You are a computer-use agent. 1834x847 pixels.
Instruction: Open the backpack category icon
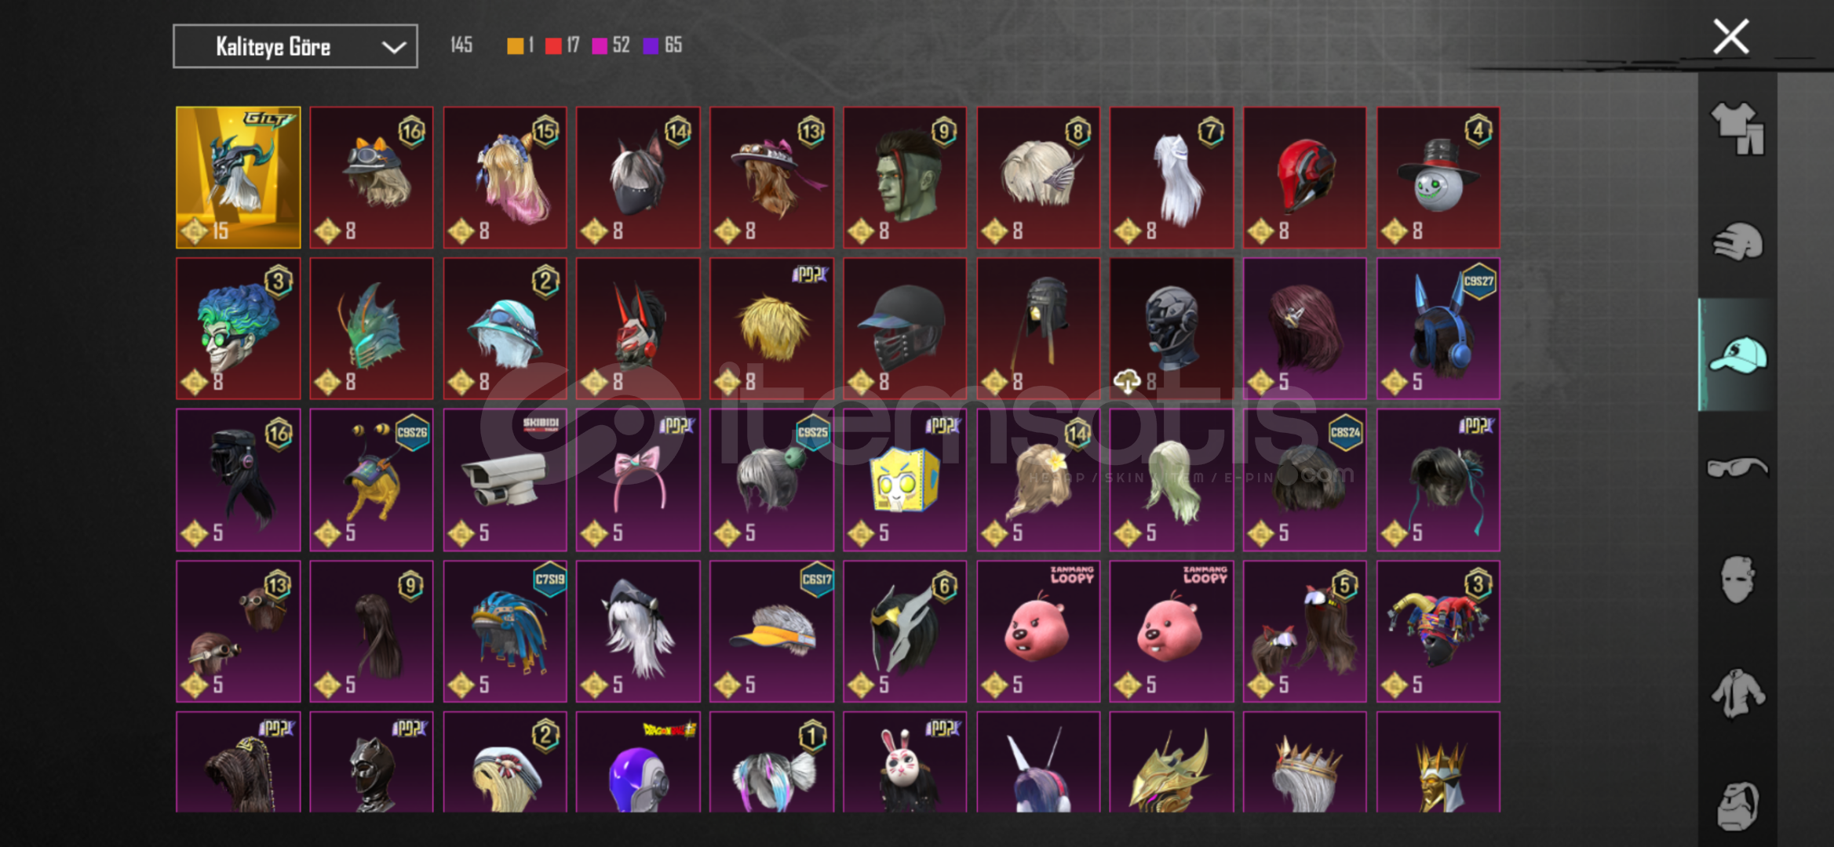pos(1737,805)
